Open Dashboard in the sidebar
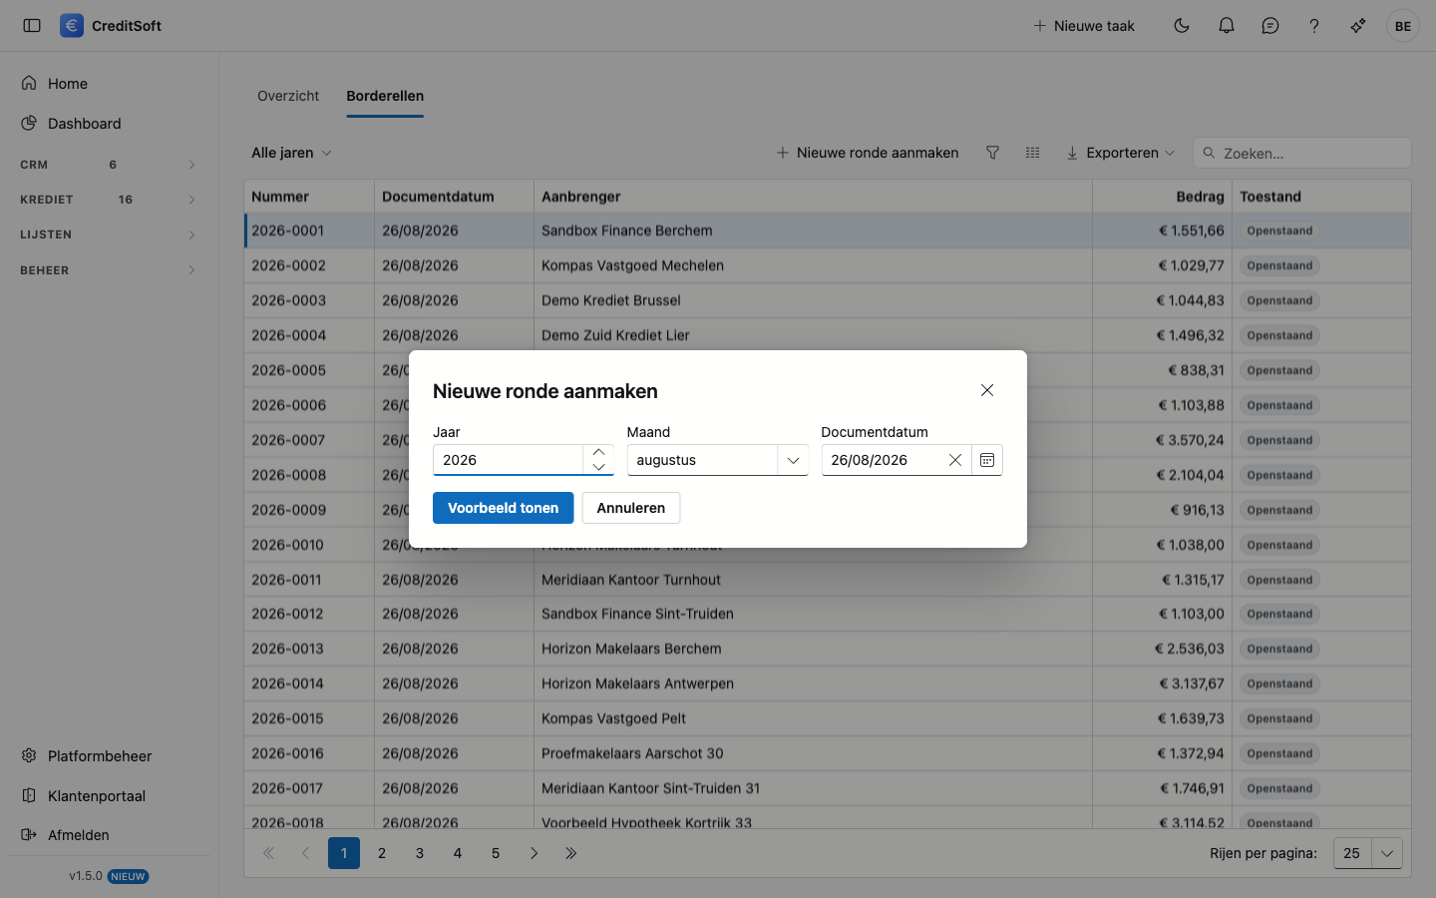 [109, 124]
